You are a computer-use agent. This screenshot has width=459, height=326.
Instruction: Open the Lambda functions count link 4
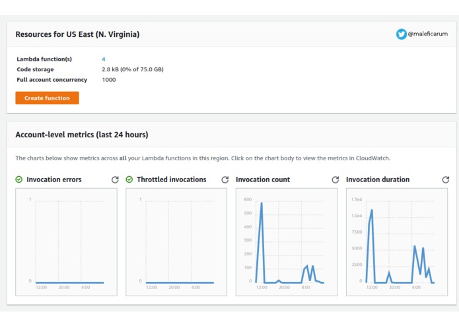tap(103, 59)
